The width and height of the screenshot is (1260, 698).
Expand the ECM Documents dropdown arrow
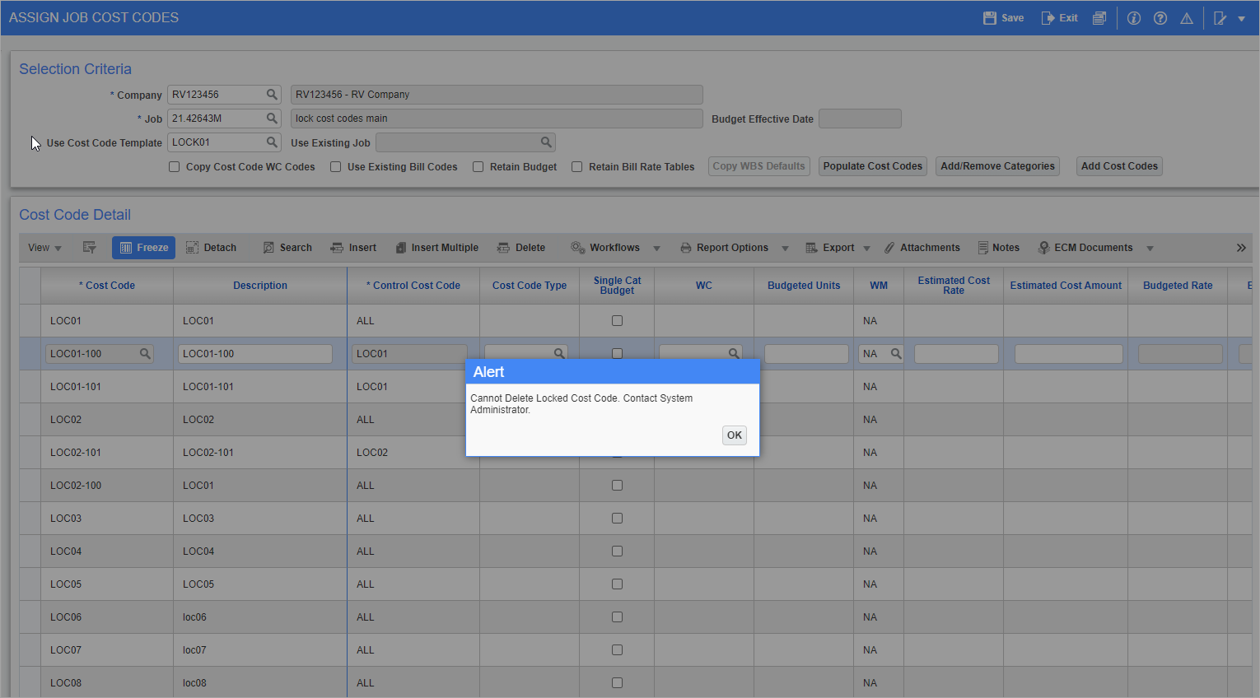tap(1150, 249)
